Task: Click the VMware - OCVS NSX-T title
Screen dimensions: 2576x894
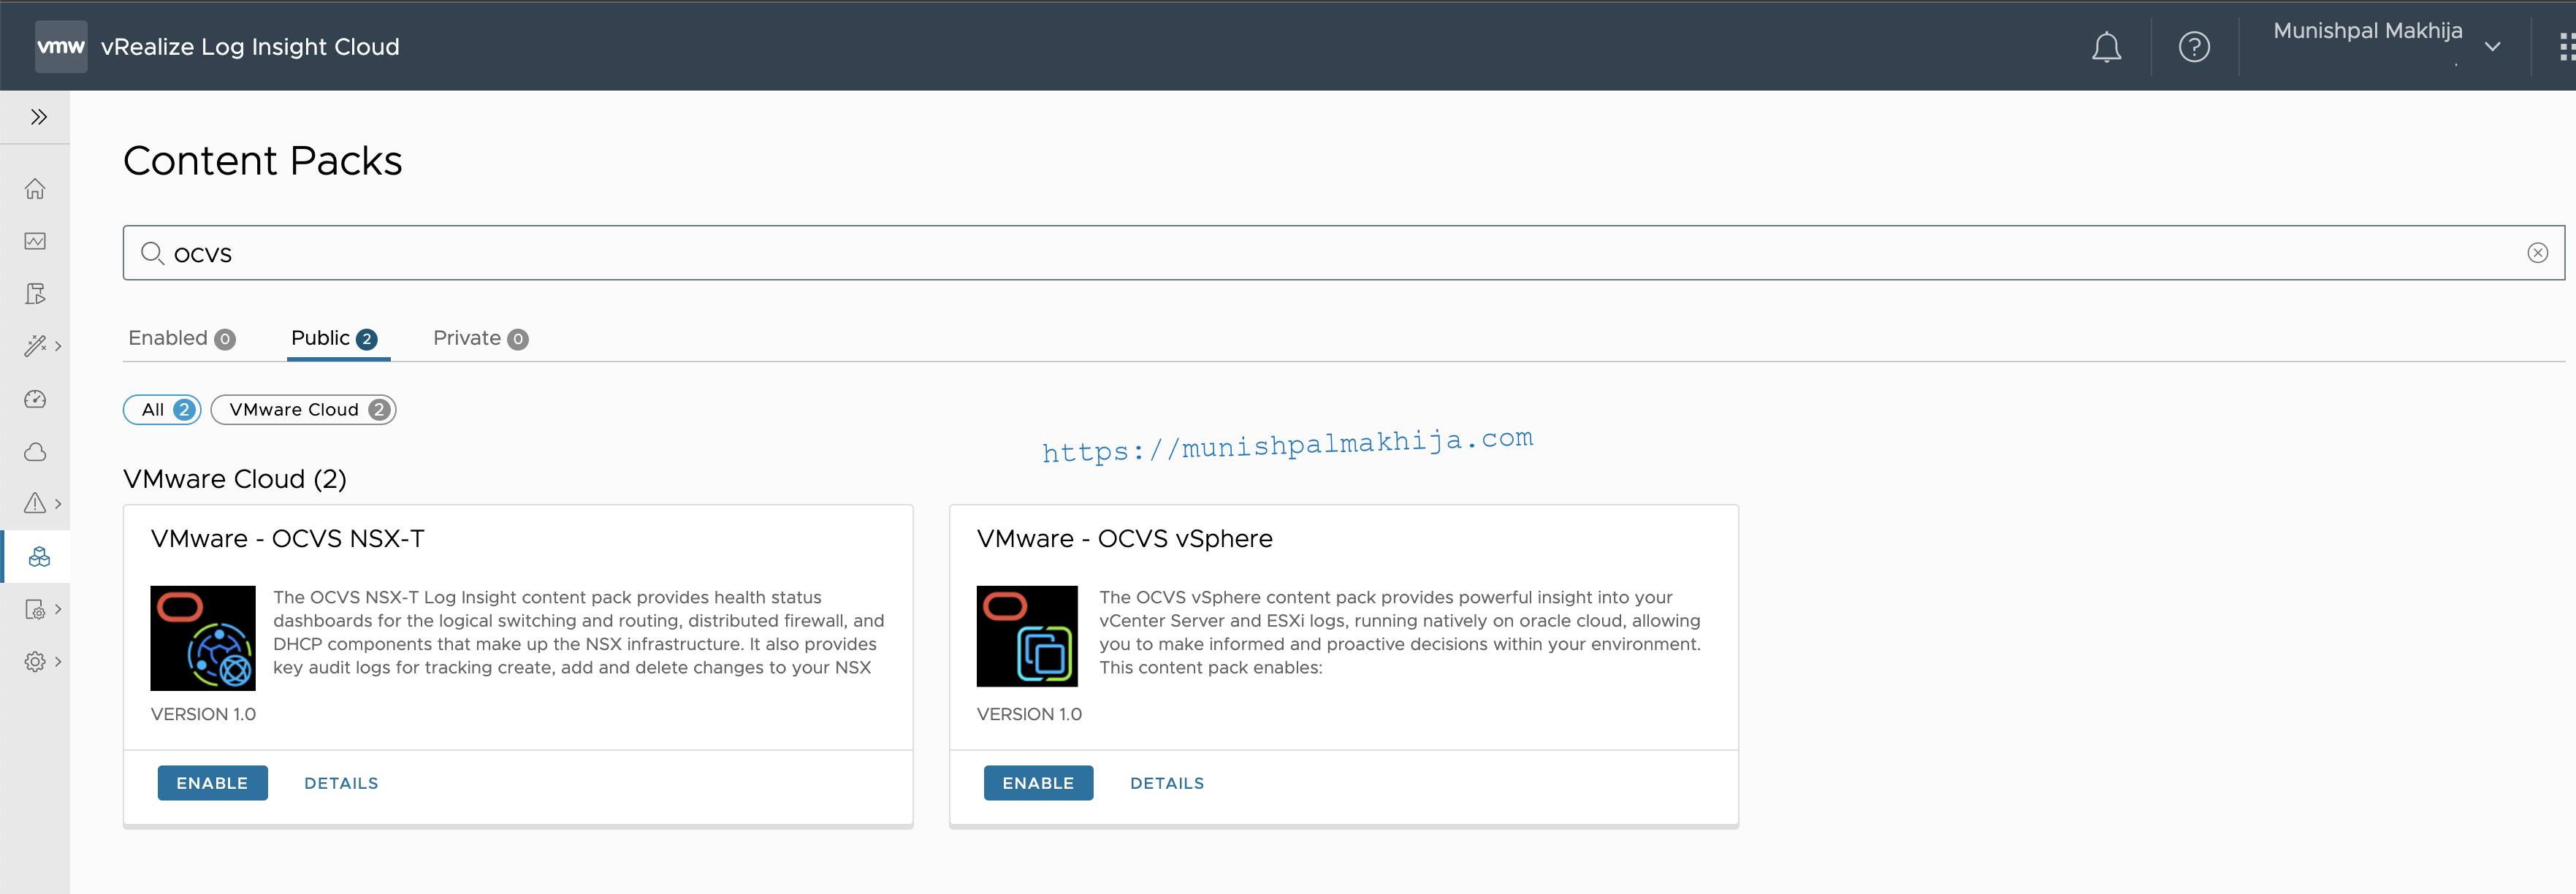Action: (x=288, y=539)
